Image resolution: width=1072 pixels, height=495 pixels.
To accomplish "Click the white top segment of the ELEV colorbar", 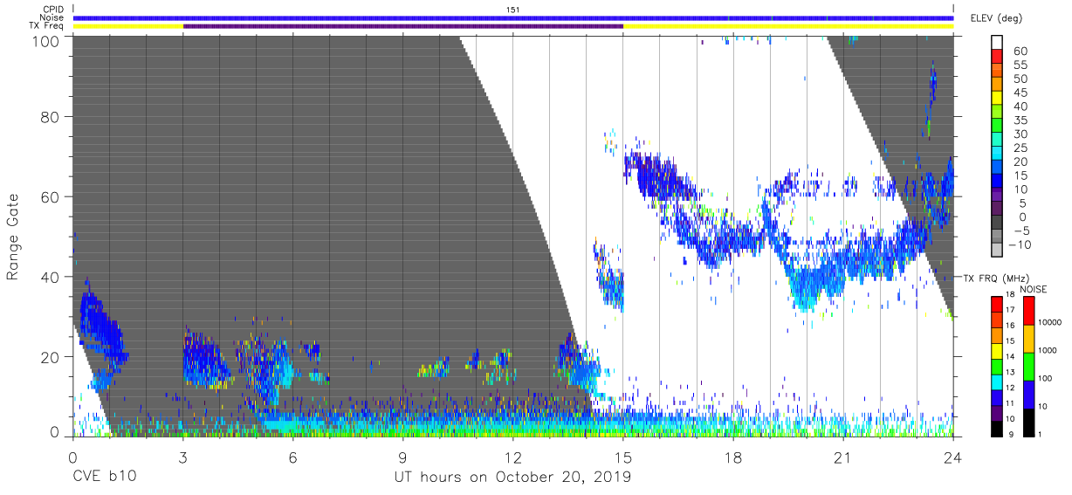I will pos(998,43).
